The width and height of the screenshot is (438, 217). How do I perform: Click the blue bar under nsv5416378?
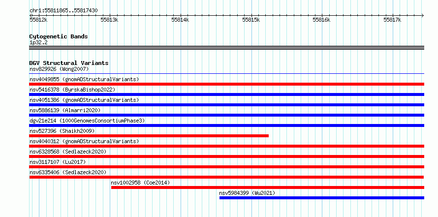coord(227,94)
